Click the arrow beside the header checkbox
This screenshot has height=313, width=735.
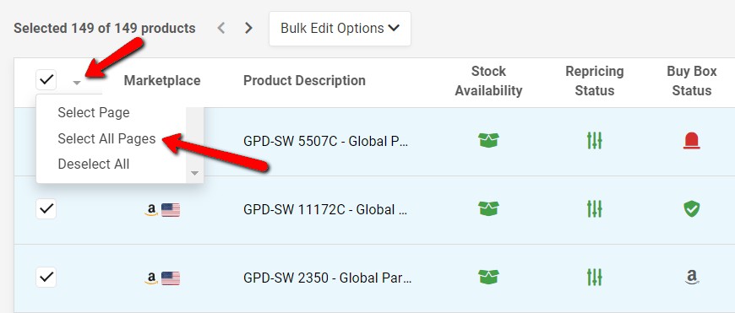78,83
